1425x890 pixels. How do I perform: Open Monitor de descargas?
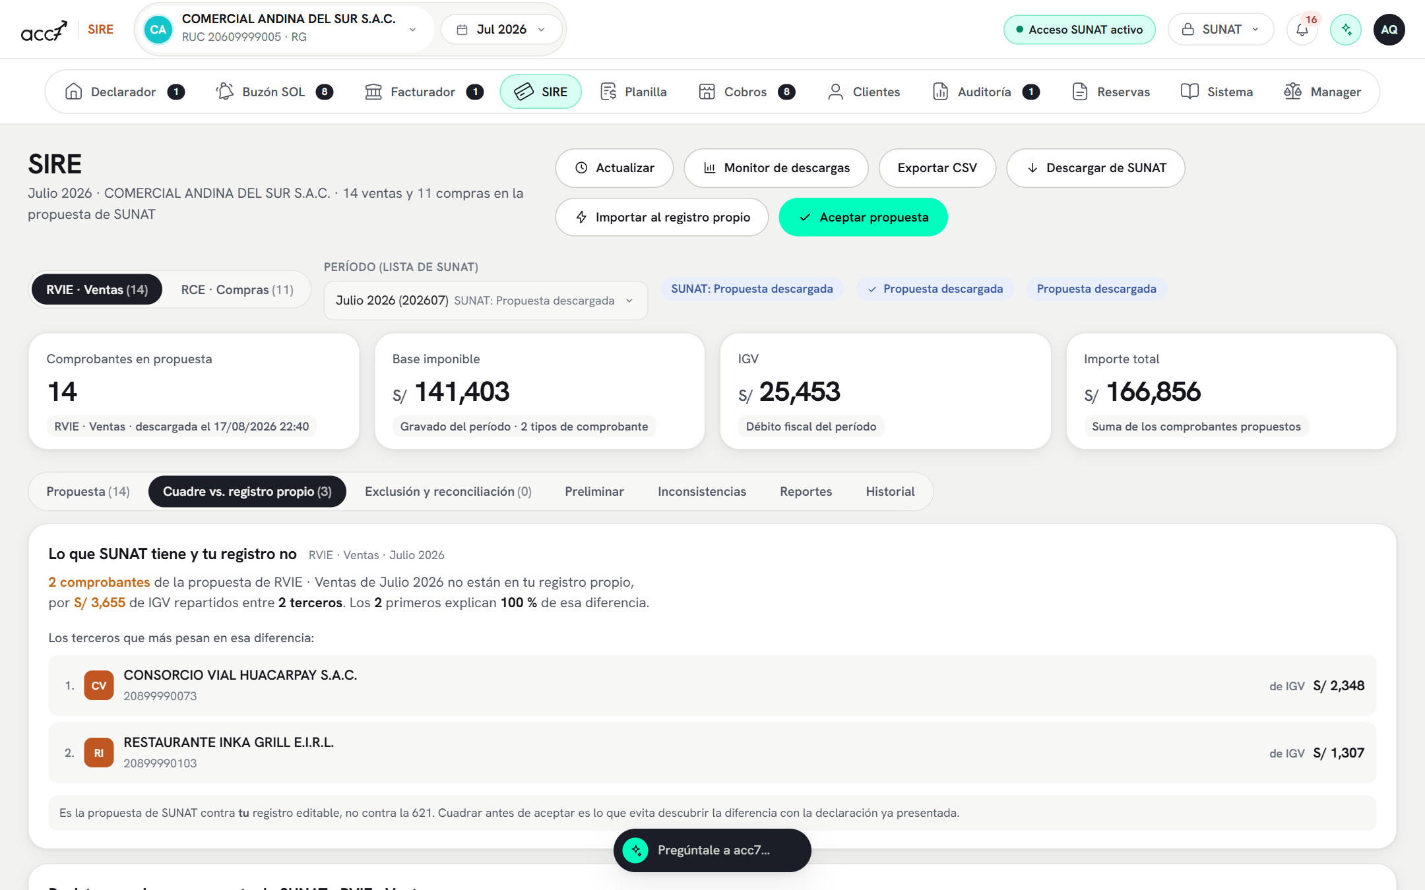(776, 168)
